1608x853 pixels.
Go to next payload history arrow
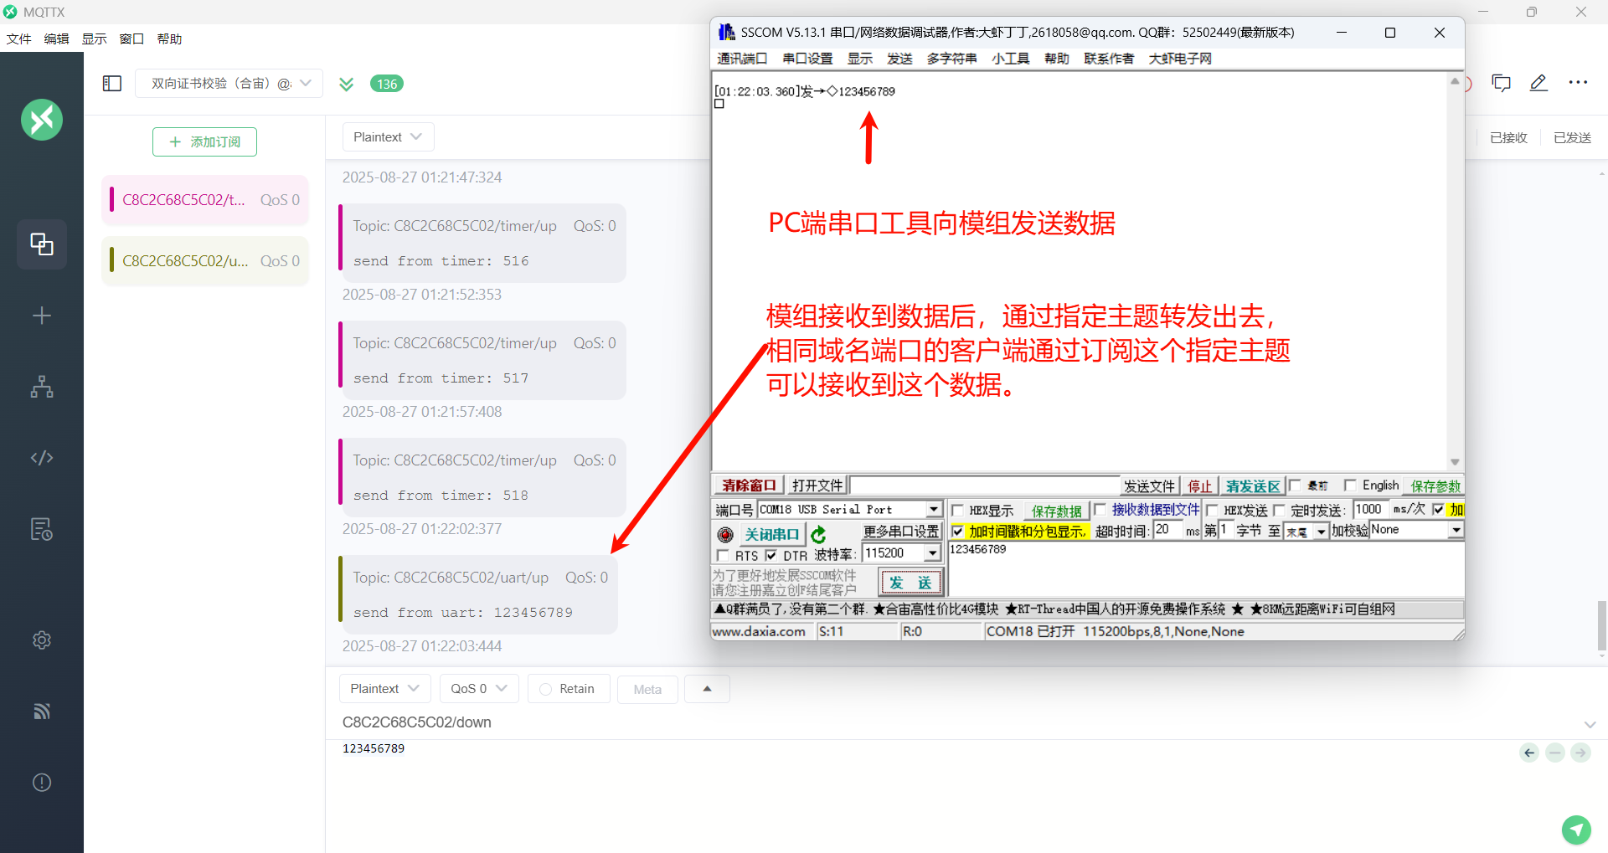(x=1580, y=753)
